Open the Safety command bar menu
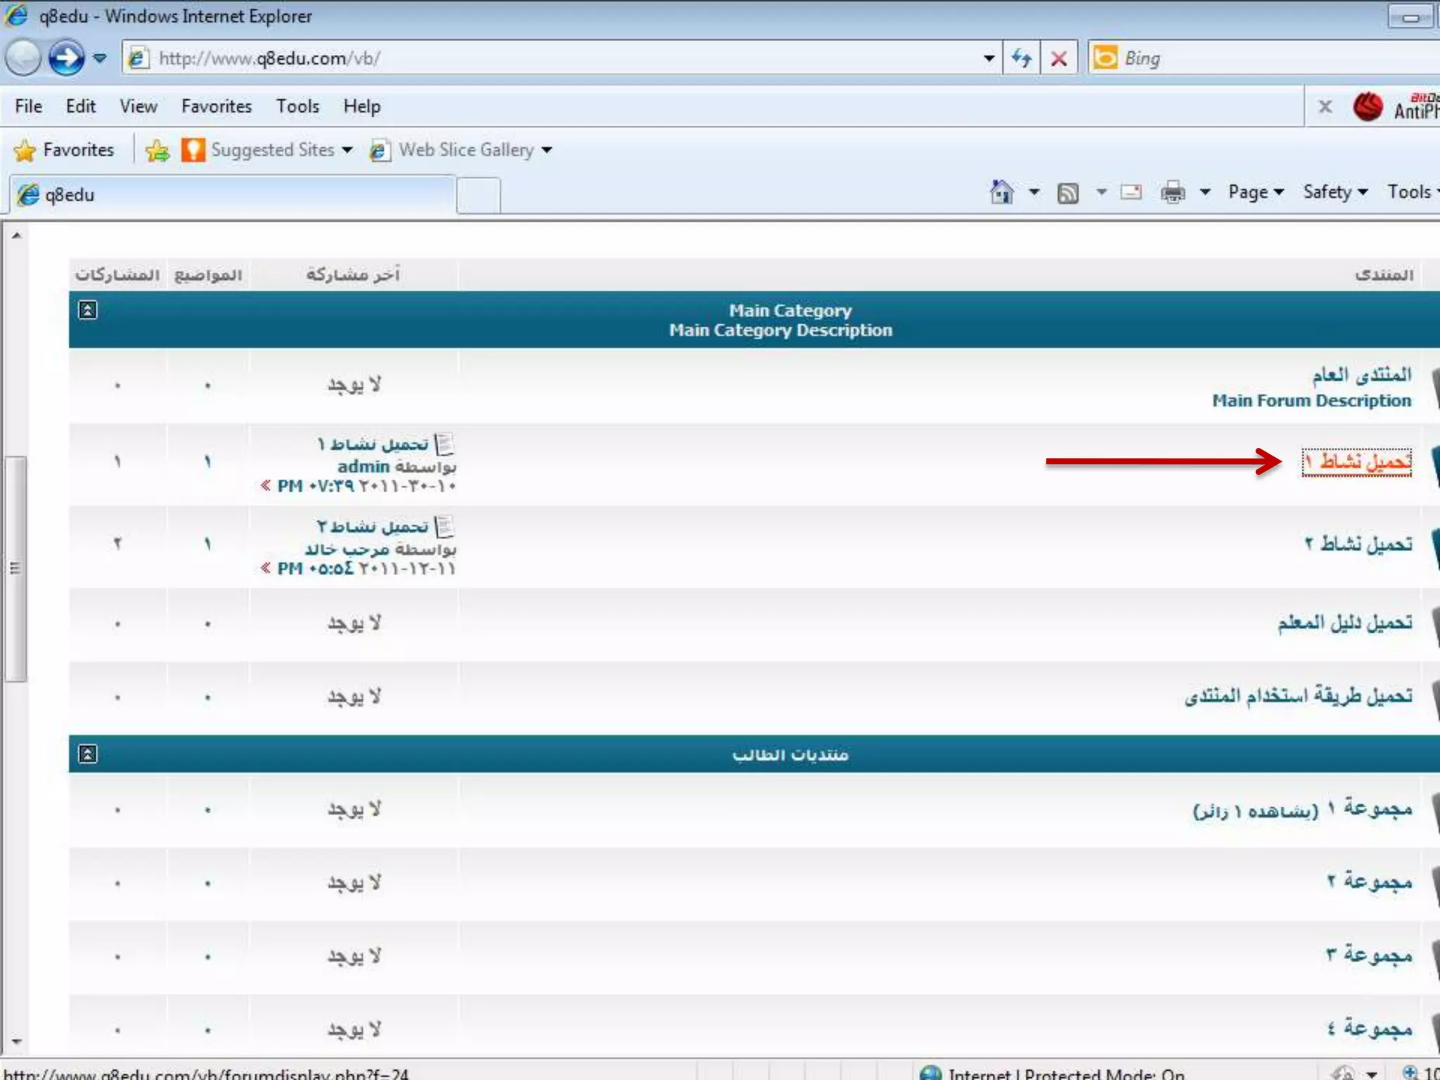This screenshot has height=1080, width=1440. coord(1335,192)
